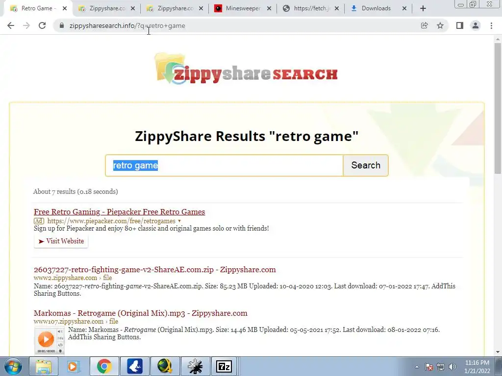Open Chrome's three-dot menu

(x=491, y=25)
